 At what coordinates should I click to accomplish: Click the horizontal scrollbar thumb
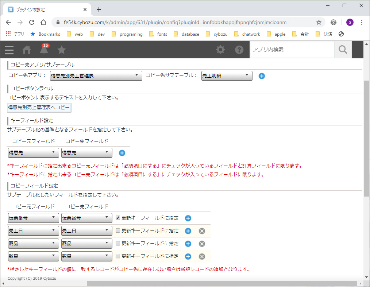click(x=222, y=283)
